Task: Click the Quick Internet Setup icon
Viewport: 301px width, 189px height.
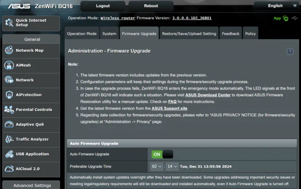Action: click(x=9, y=22)
